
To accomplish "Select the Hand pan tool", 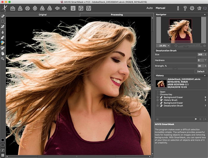I will click(x=3, y=53).
